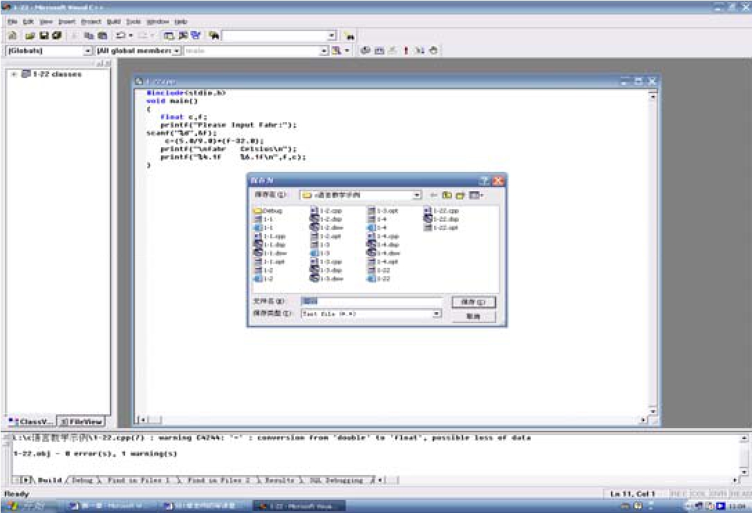This screenshot has height=513, width=752.
Task: Click the Window List toolbar icon
Action: pos(196,35)
